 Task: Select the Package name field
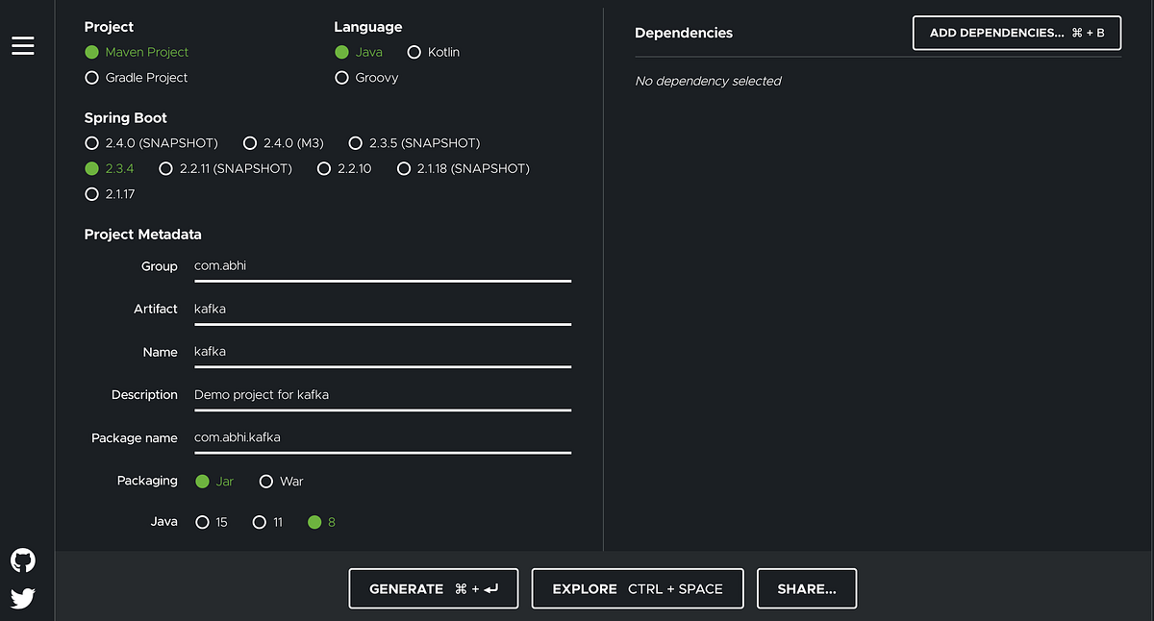pyautogui.click(x=382, y=436)
